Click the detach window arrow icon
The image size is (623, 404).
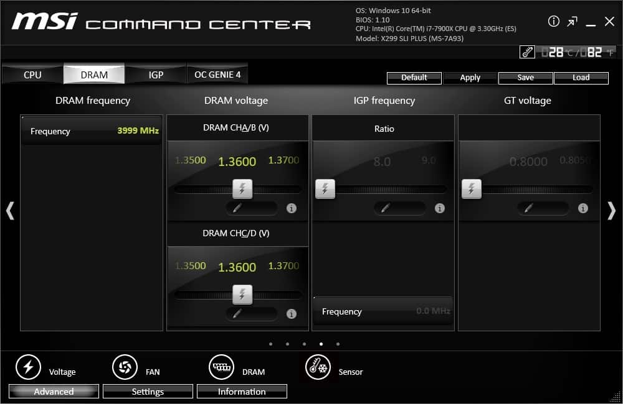[572, 22]
